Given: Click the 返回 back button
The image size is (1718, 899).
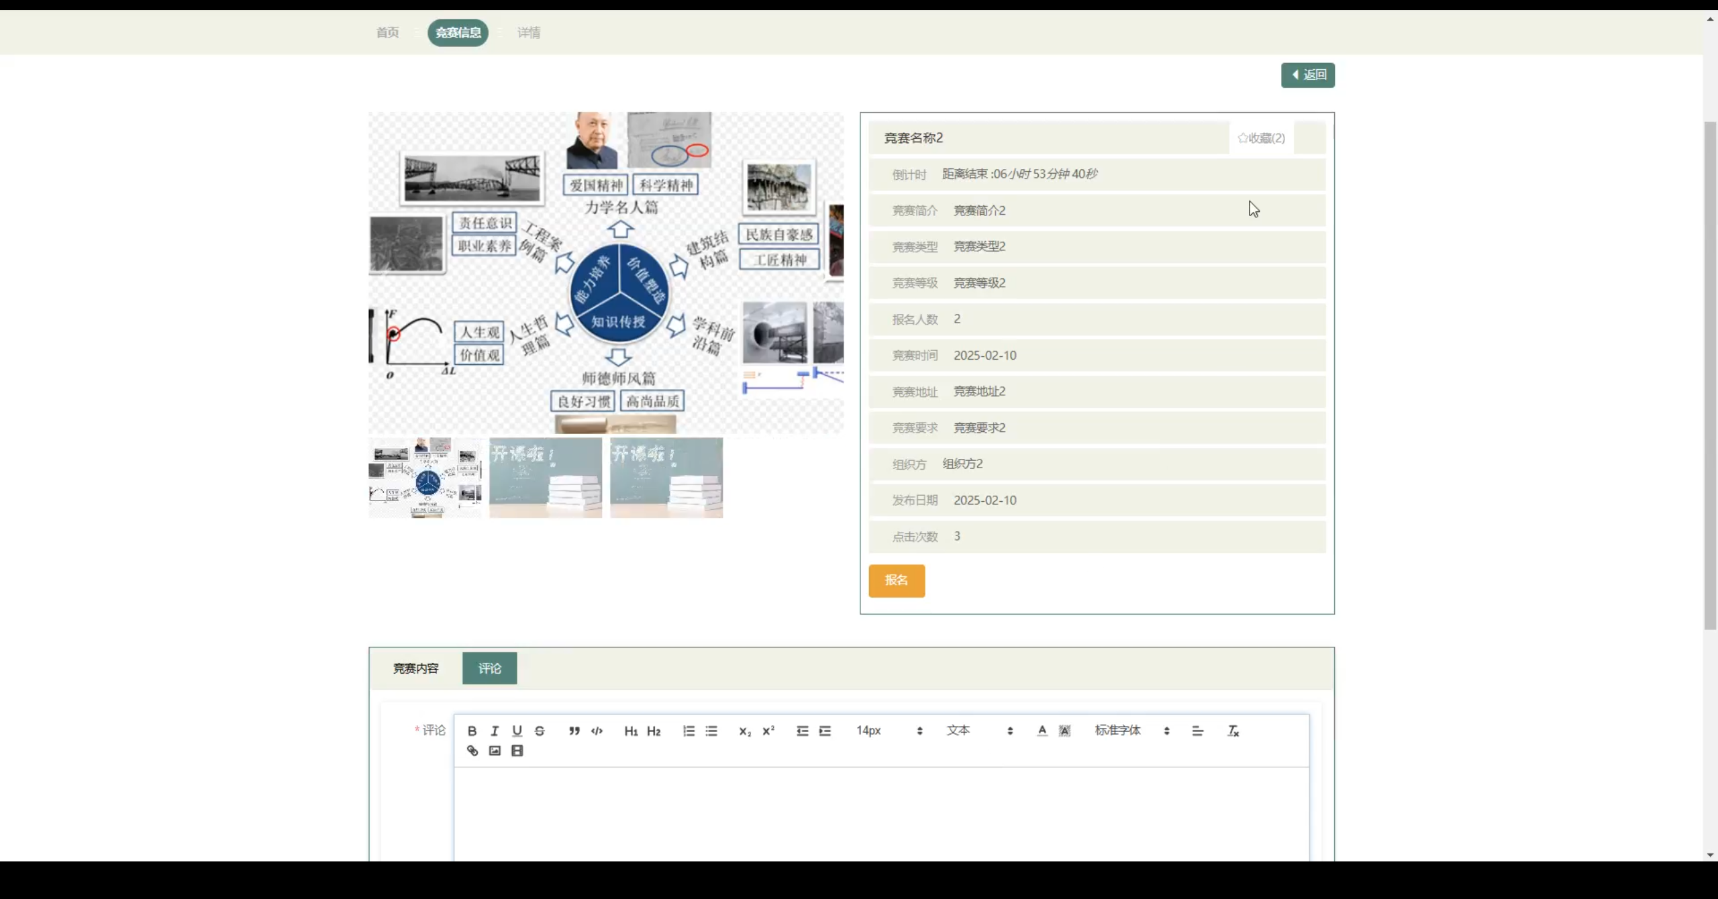Looking at the screenshot, I should [1307, 75].
